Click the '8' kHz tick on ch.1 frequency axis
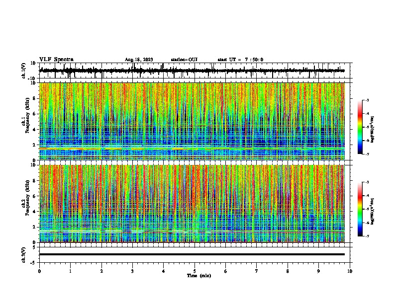 [x=34, y=98]
